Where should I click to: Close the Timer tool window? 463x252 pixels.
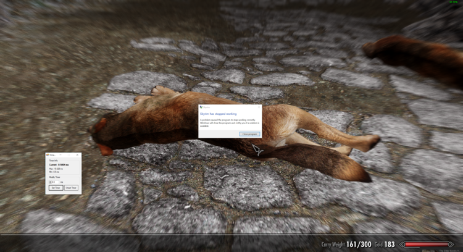(x=77, y=155)
